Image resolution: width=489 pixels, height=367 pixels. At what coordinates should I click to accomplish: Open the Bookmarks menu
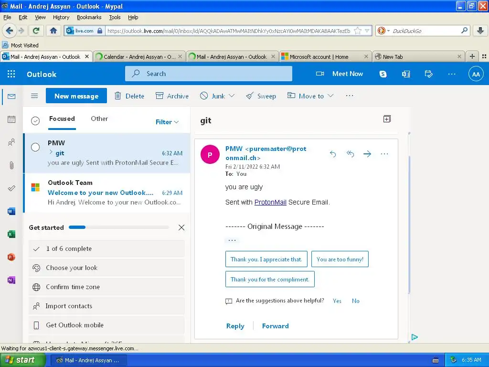point(89,17)
